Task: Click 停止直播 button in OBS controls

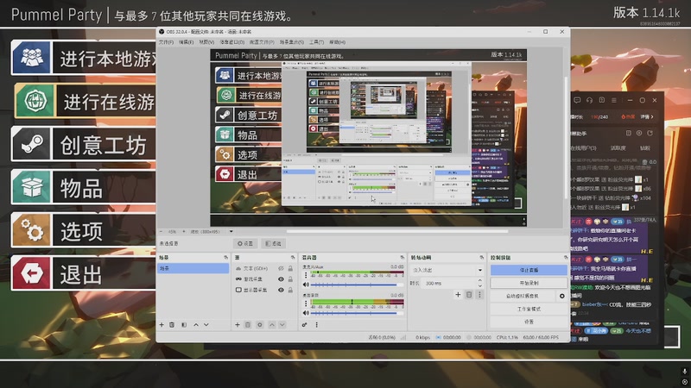Action: (x=529, y=270)
